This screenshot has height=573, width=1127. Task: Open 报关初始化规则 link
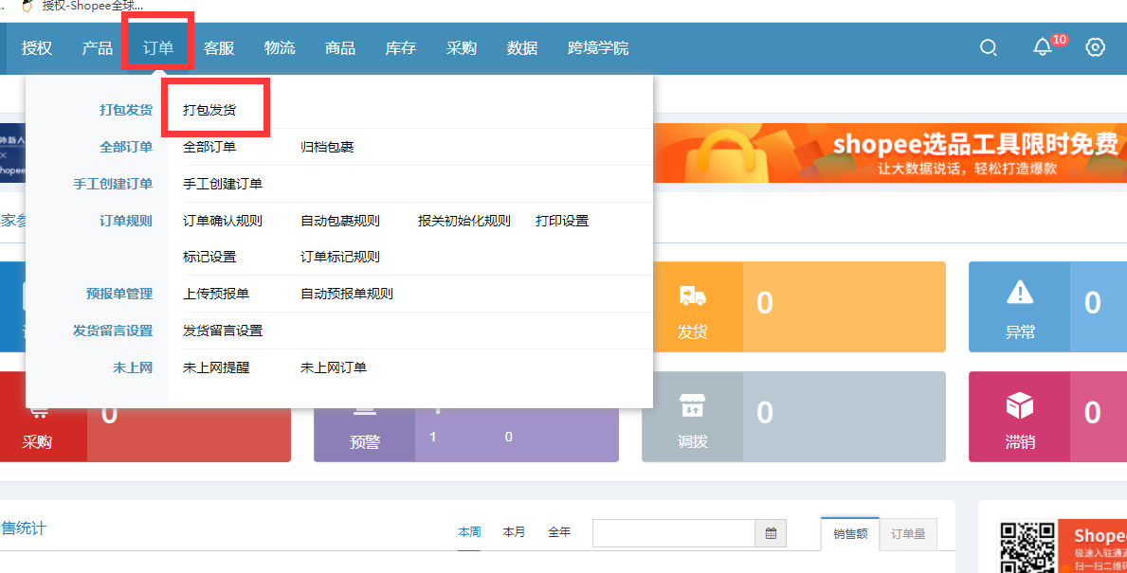[x=464, y=221]
